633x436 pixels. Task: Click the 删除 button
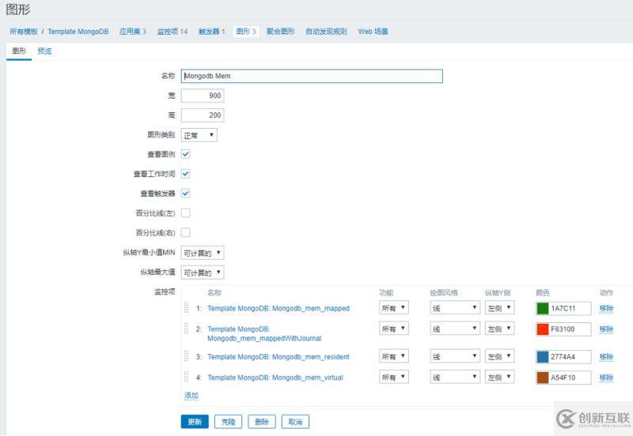coord(262,422)
